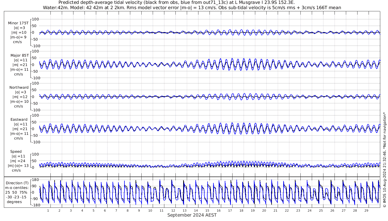Image resolution: width=388 pixels, height=221 pixels.
Task: Click the '180' tick on the Direction axis
Action: click(x=35, y=180)
